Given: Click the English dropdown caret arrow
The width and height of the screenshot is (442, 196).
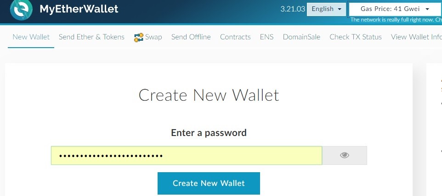Looking at the screenshot, I should pyautogui.click(x=340, y=9).
